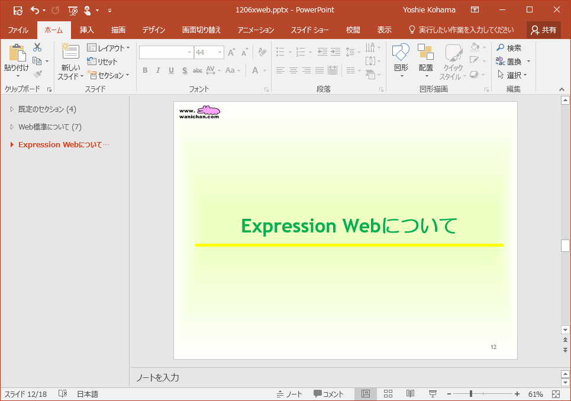The width and height of the screenshot is (571, 401).
Task: Check spelling icon in status bar
Action: (63, 394)
